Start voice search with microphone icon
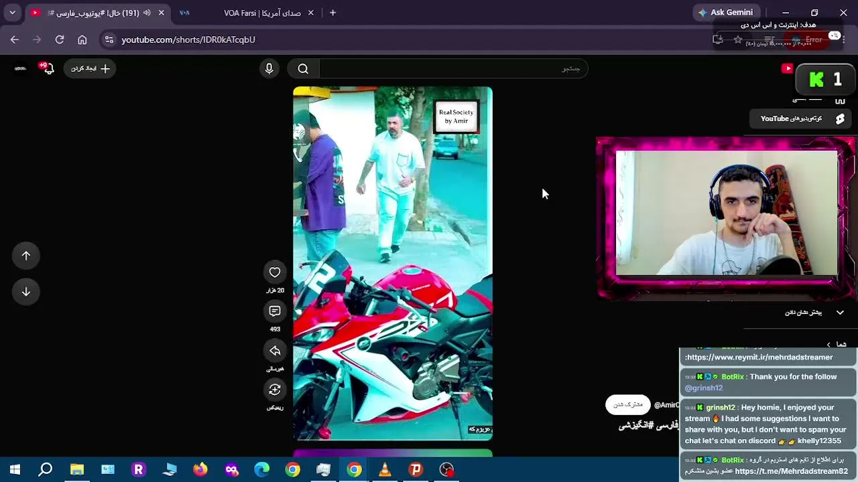 (x=269, y=68)
